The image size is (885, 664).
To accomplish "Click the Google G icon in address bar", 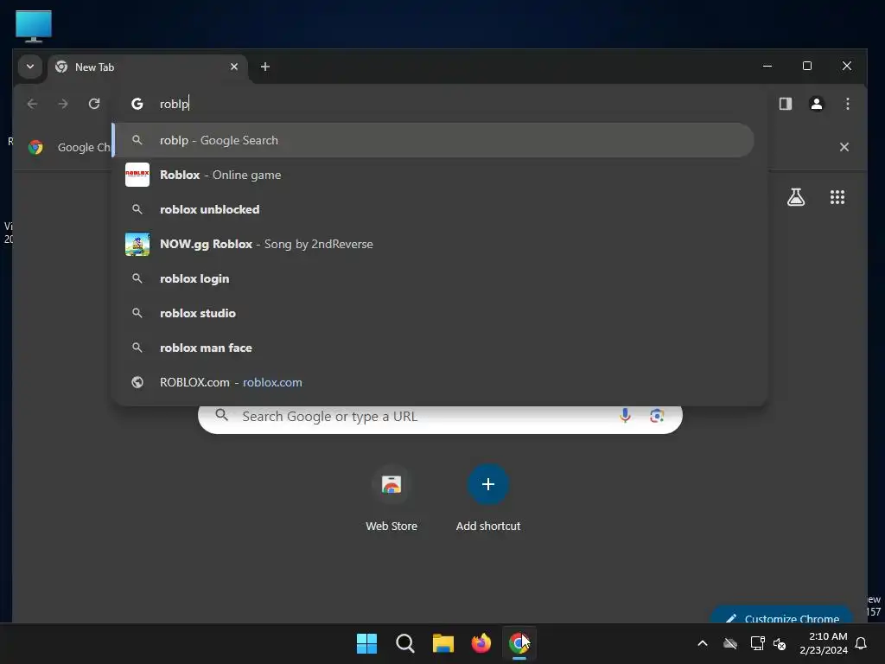I will (x=137, y=104).
